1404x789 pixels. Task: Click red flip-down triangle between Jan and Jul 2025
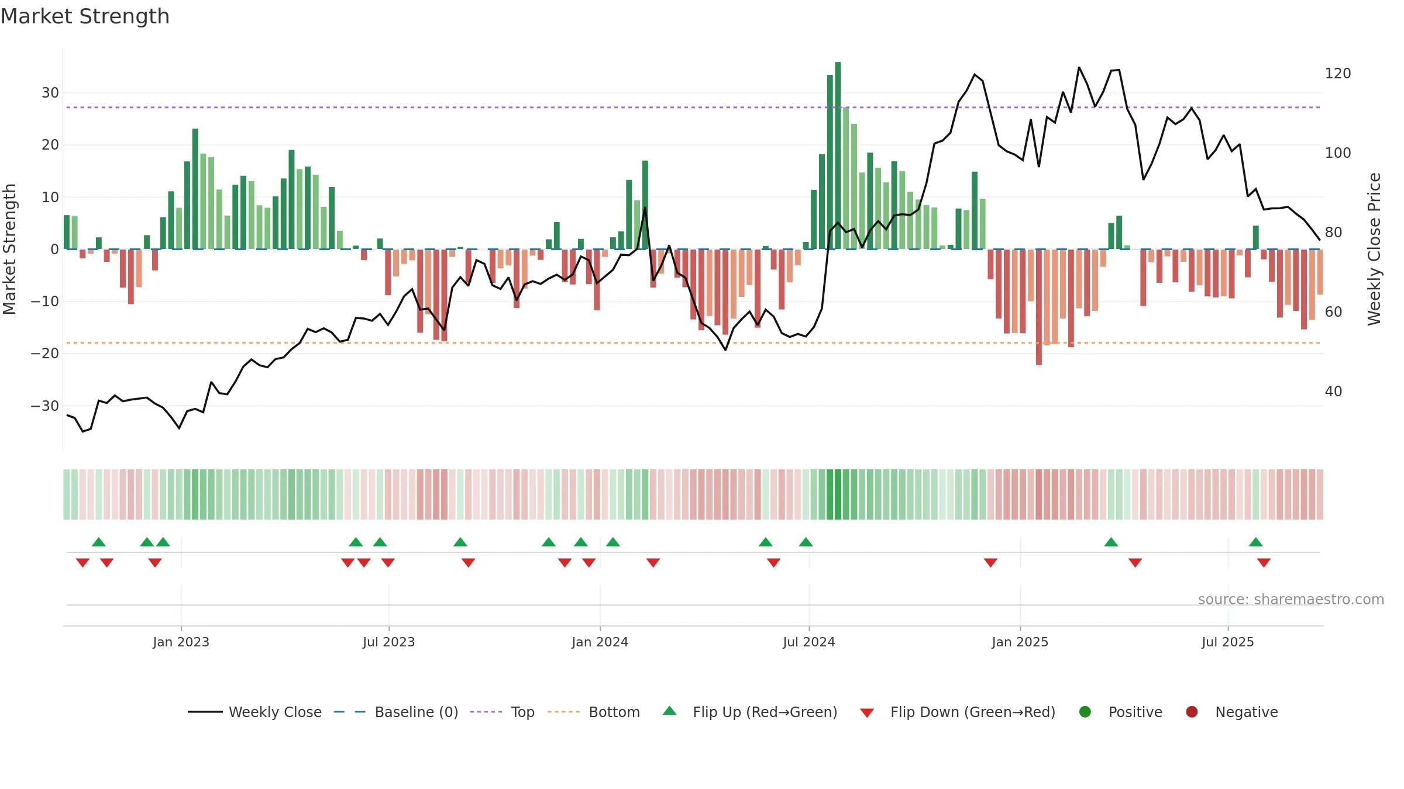click(1135, 563)
